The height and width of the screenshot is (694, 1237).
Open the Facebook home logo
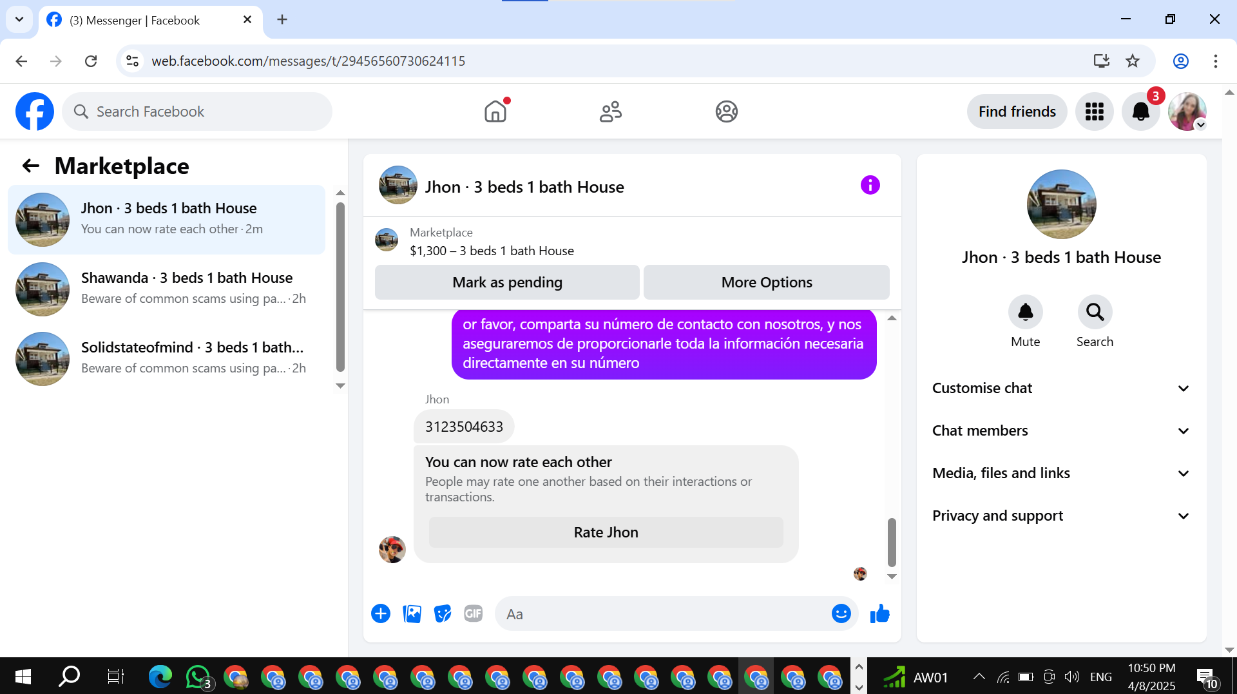35,111
